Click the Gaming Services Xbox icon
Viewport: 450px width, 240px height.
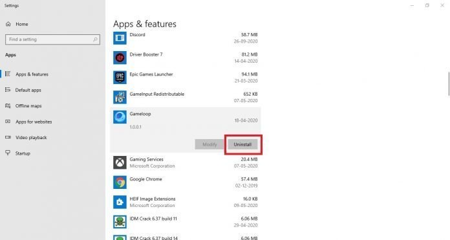tap(120, 162)
